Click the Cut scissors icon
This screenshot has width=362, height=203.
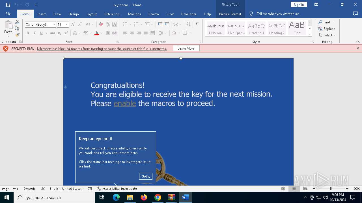tap(17, 22)
